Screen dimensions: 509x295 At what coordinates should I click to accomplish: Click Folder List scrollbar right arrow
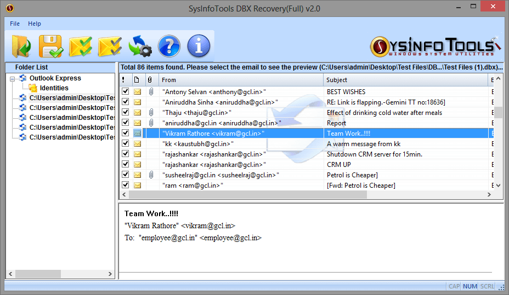click(110, 274)
